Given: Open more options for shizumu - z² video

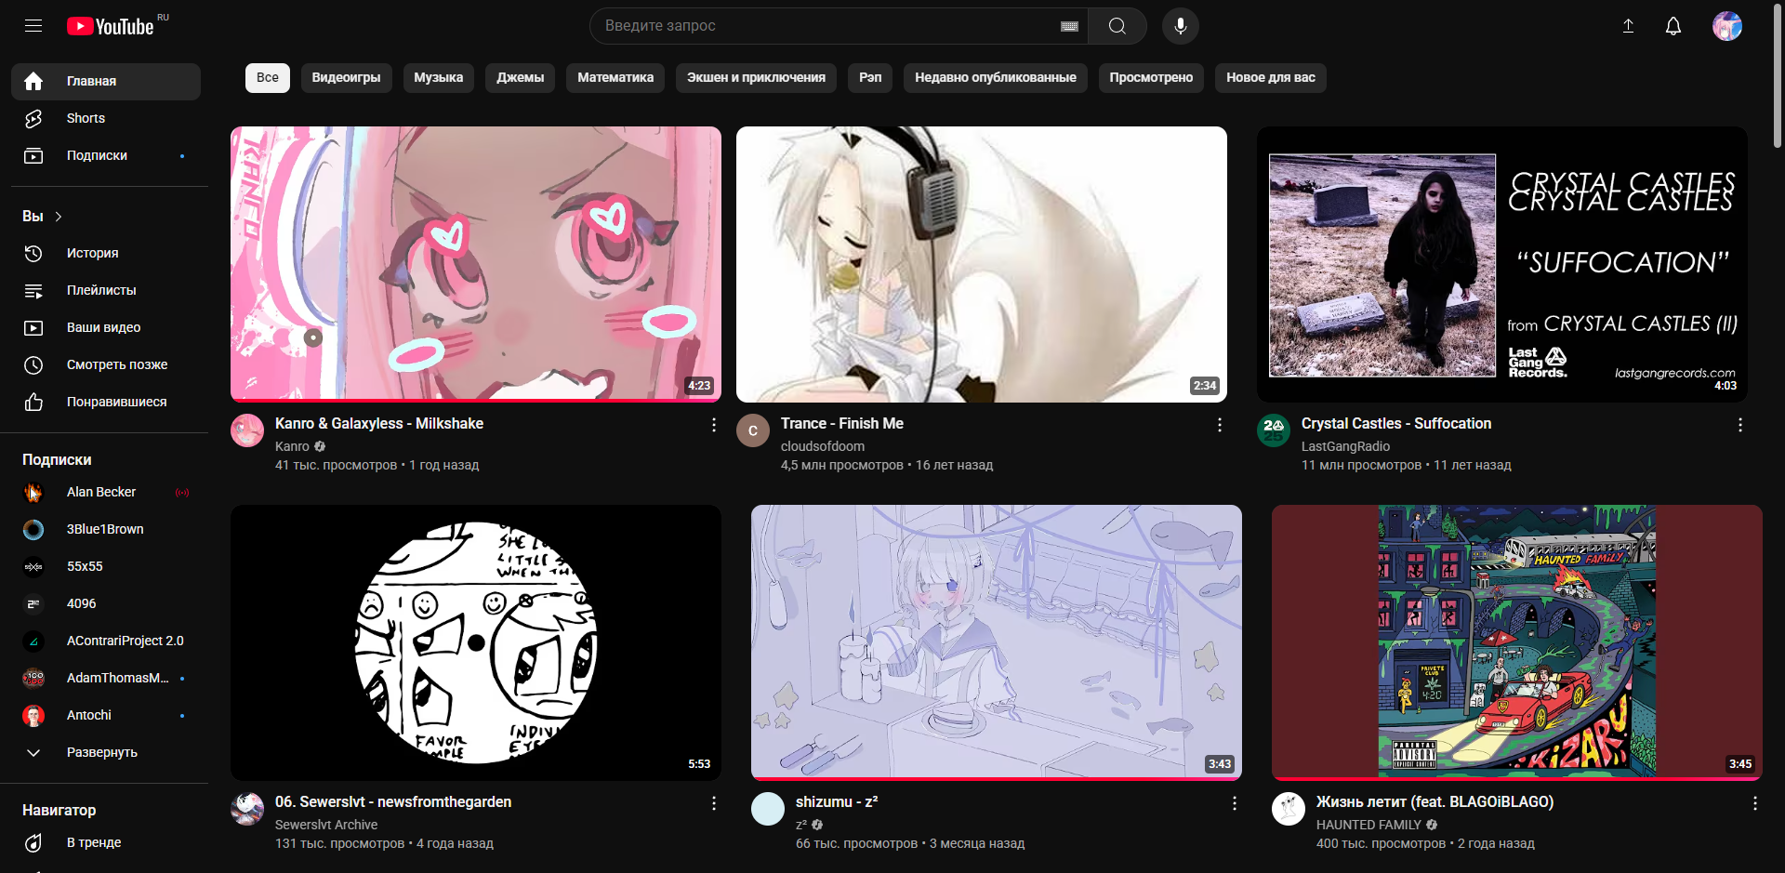Looking at the screenshot, I should pyautogui.click(x=1235, y=803).
